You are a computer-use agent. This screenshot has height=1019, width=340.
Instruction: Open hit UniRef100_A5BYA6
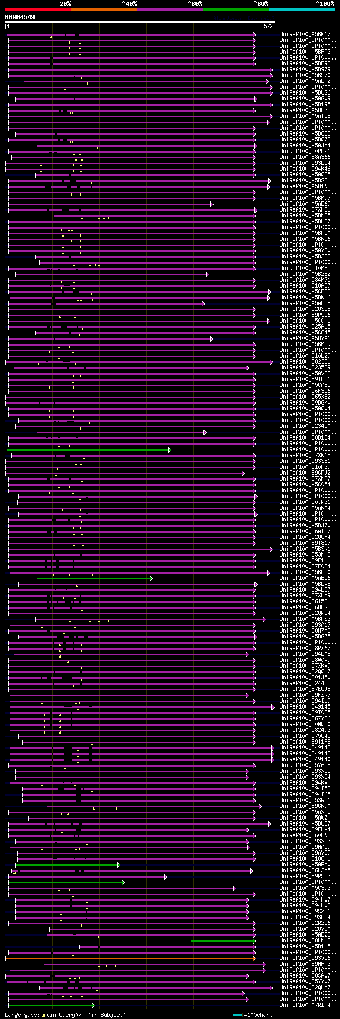[x=305, y=339]
